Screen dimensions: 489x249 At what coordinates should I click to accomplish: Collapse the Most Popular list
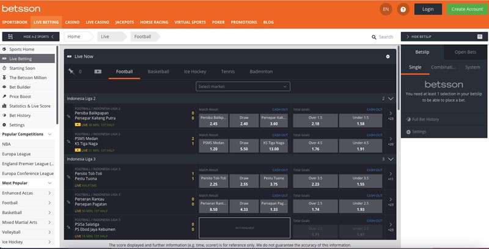click(x=50, y=183)
